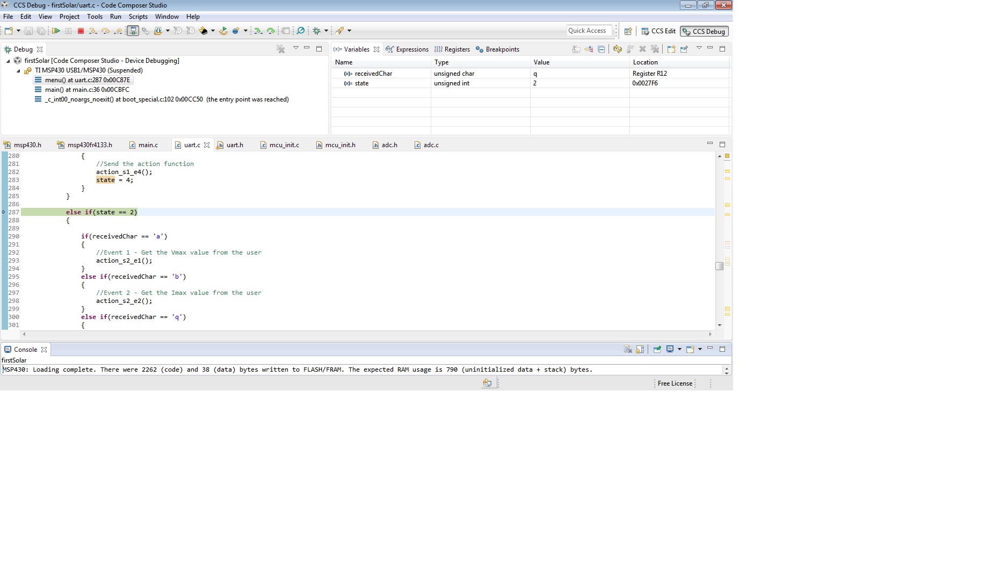This screenshot has width=1000, height=565.
Task: Toggle the Real-time mode toolbar button
Action: (x=133, y=31)
